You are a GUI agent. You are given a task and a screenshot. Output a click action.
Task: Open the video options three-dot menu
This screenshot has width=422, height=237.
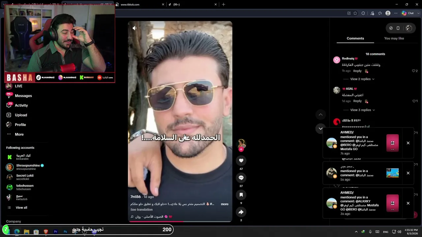click(x=225, y=28)
